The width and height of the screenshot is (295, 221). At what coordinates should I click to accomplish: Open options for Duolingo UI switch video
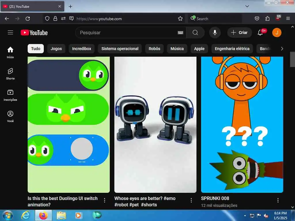105,200
